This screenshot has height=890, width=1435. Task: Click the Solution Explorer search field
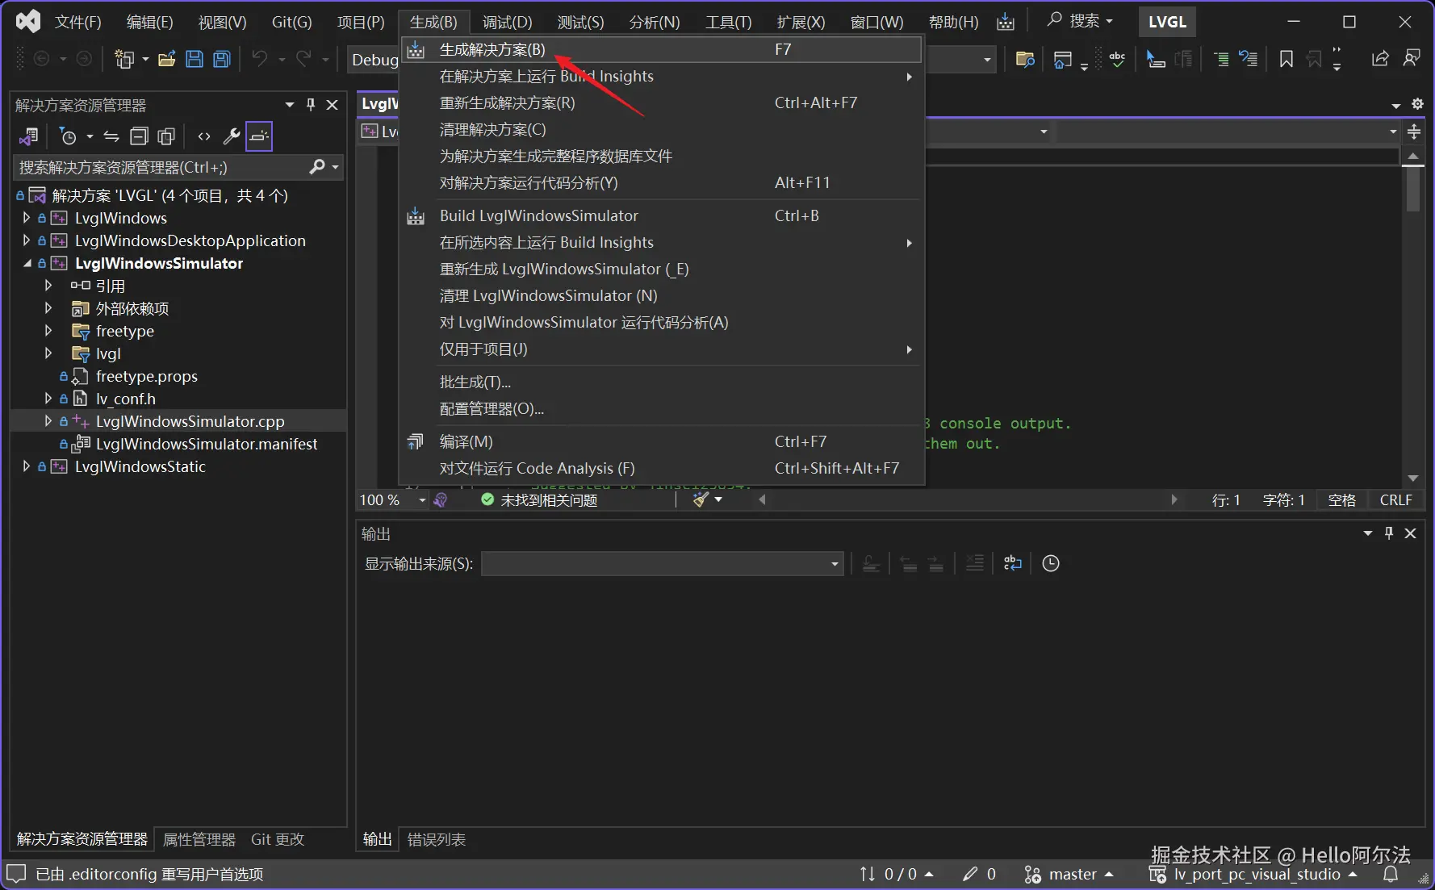click(178, 167)
